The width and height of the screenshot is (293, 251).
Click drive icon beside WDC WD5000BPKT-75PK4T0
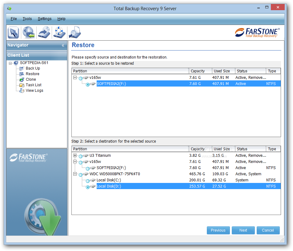coord(86,174)
